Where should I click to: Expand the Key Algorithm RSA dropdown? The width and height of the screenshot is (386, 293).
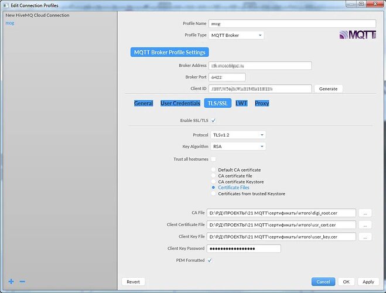pos(238,146)
